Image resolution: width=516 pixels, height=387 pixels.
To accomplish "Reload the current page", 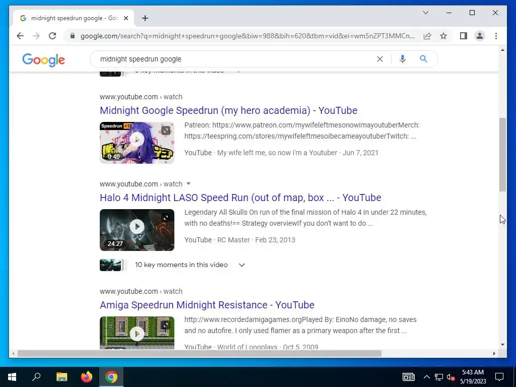I will click(x=52, y=36).
